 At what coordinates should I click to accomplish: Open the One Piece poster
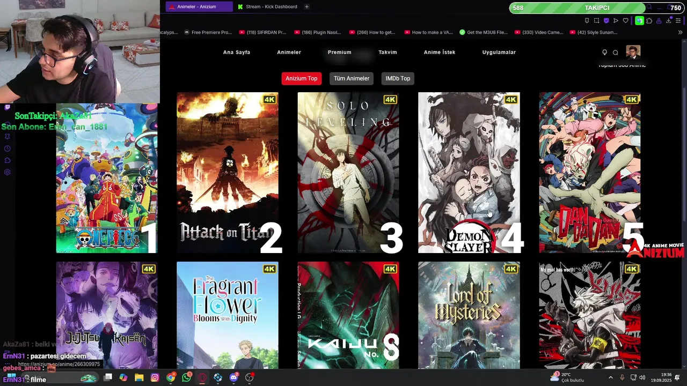coord(107,177)
